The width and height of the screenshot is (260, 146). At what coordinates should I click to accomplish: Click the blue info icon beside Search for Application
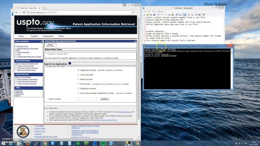[x=70, y=63]
